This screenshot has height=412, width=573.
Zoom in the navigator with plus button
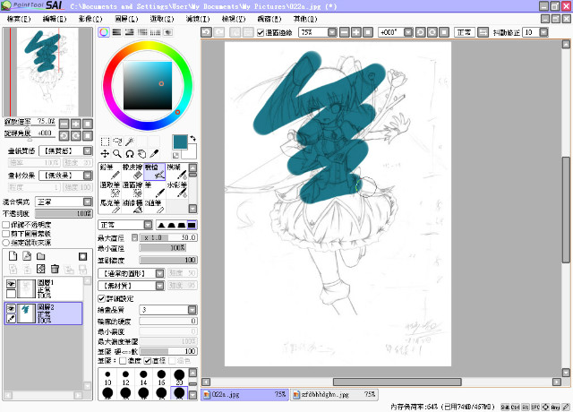tap(75, 124)
